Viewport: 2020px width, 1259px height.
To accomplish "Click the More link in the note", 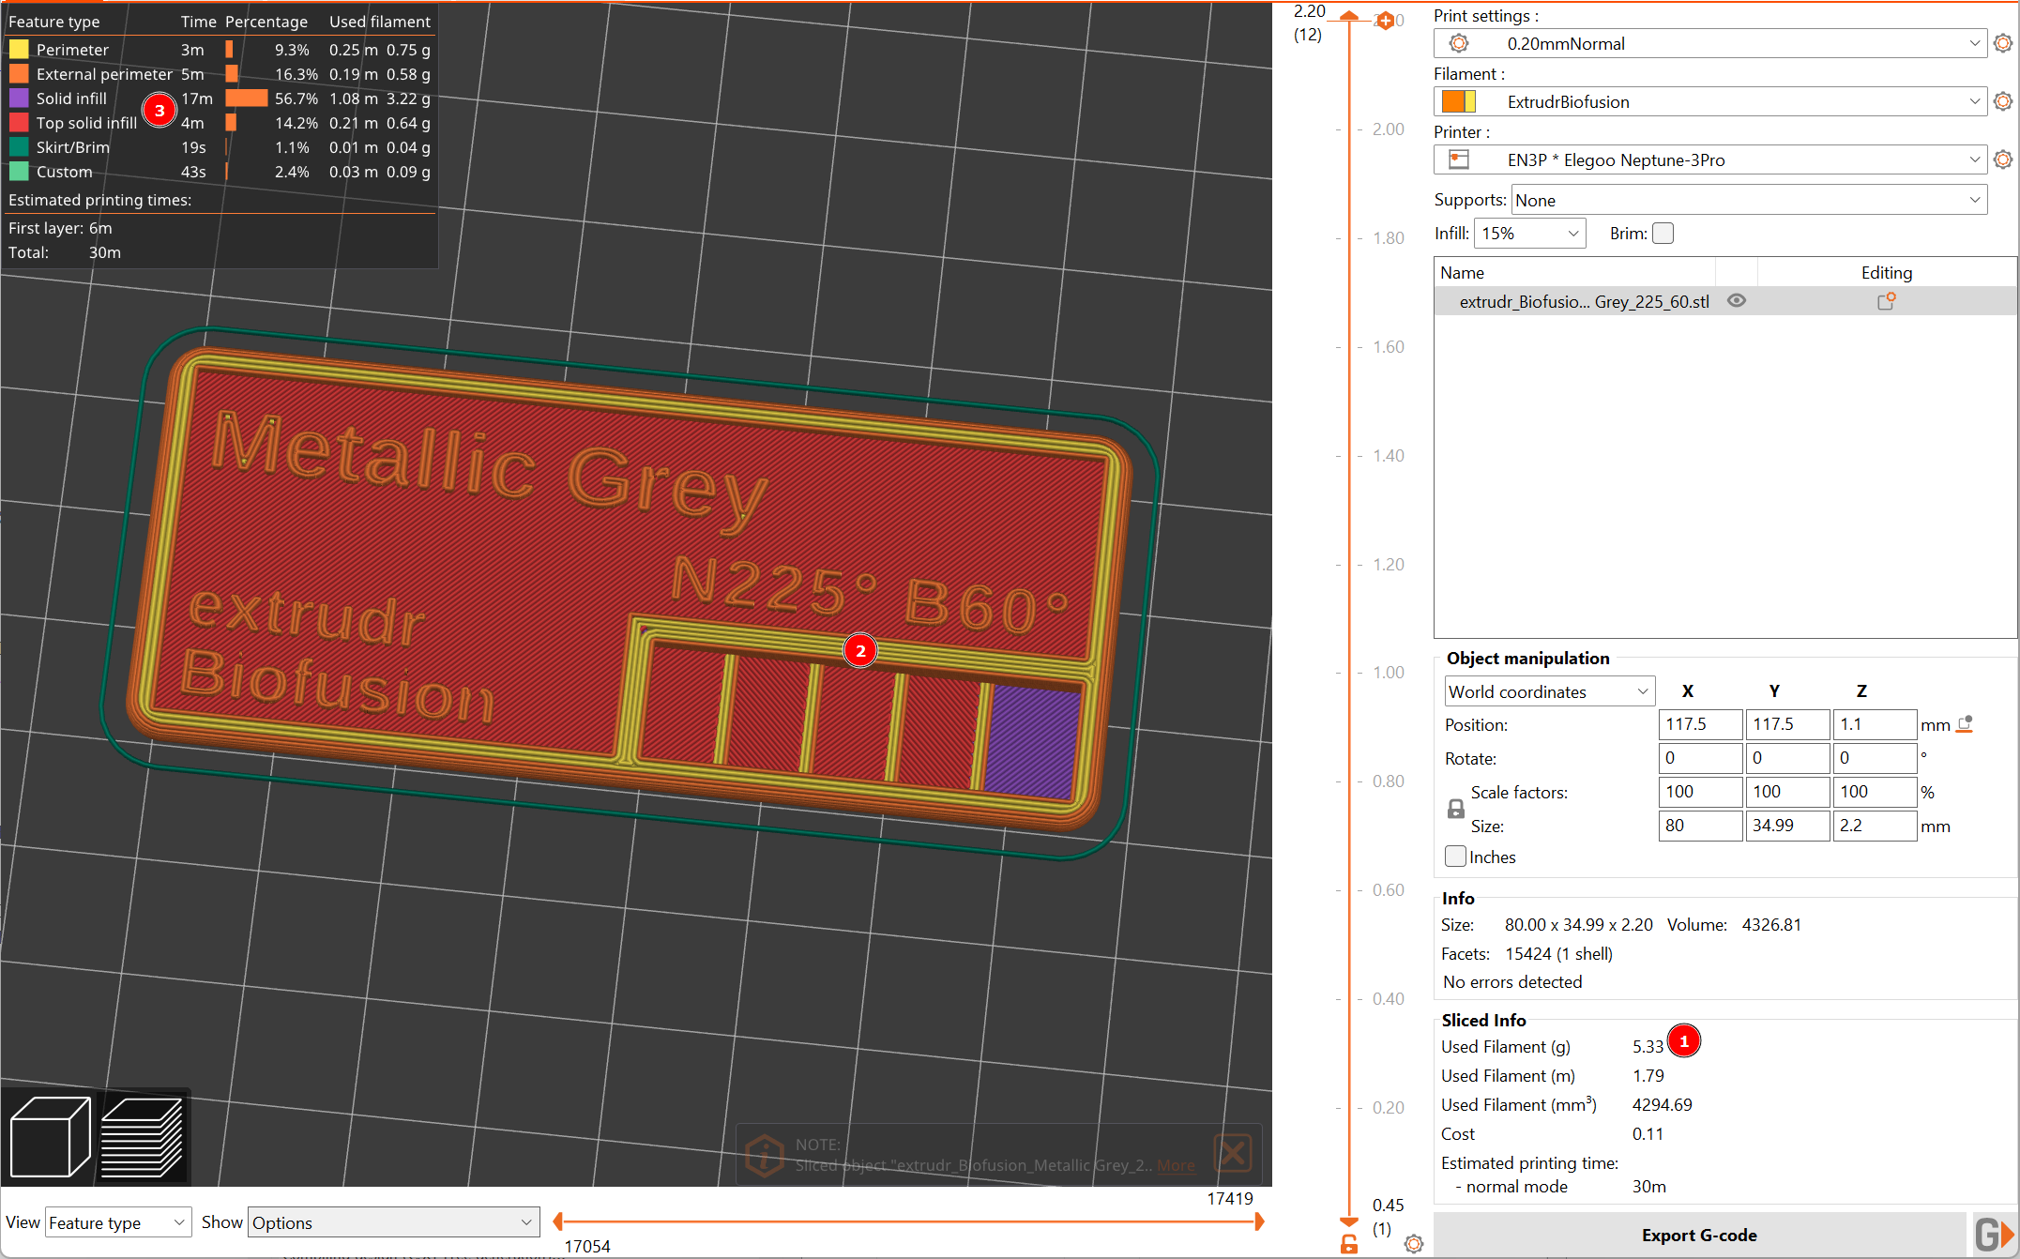I will click(1176, 1165).
